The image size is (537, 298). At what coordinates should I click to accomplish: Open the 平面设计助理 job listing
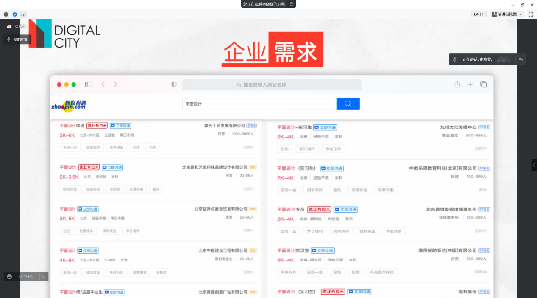72,126
